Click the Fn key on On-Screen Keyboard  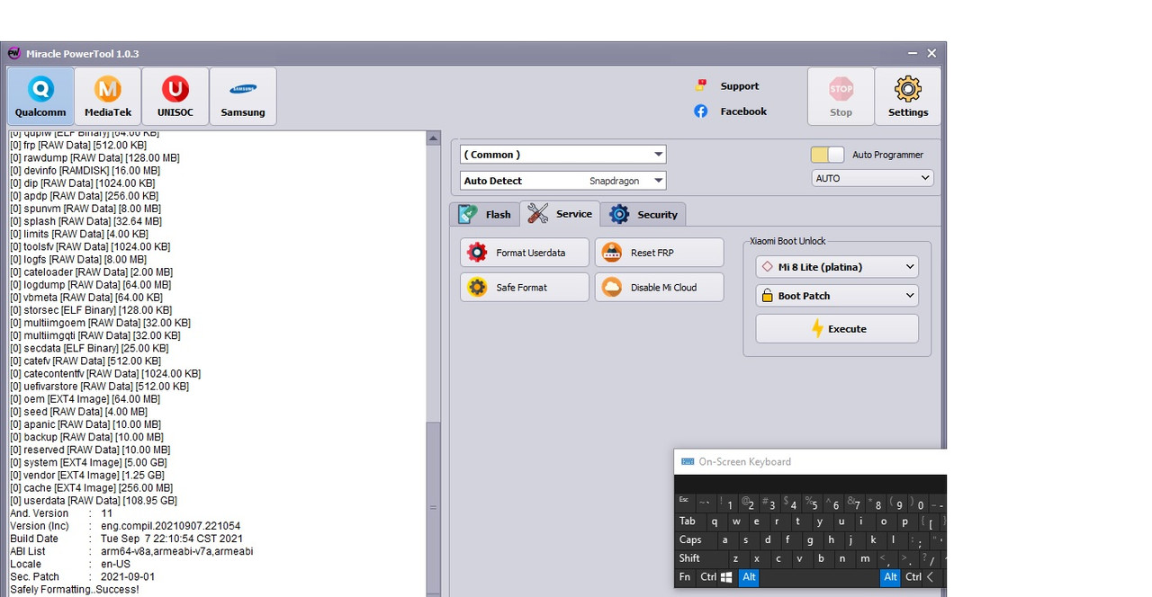coord(685,577)
